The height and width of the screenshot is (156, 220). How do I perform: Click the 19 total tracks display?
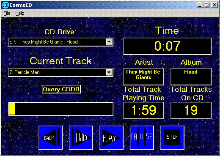[191, 110]
